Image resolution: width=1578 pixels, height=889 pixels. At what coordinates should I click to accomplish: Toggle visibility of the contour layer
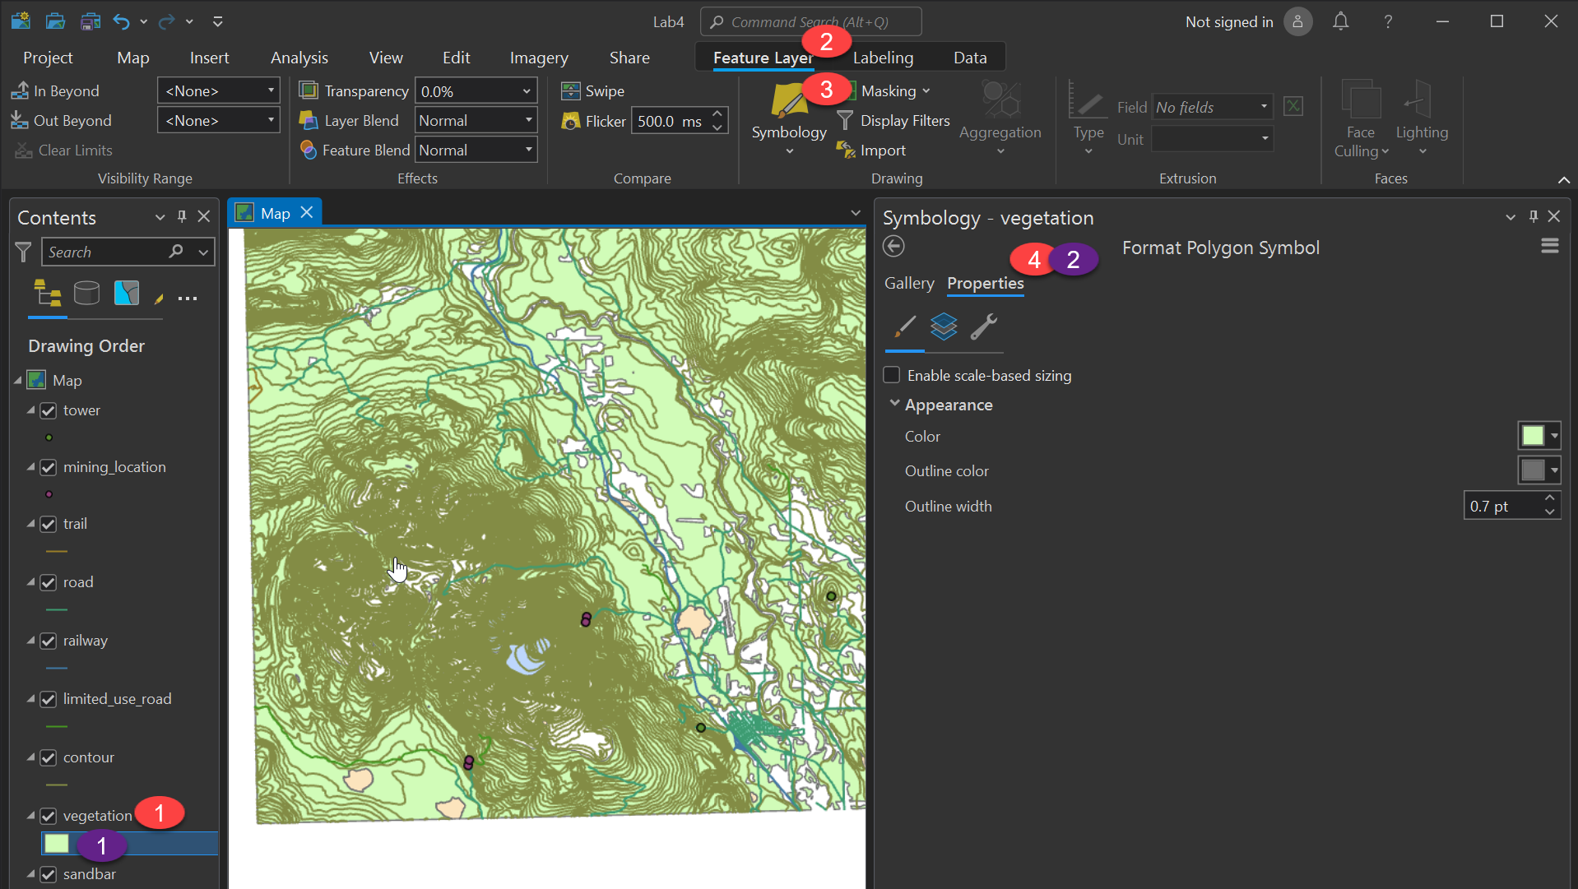click(x=49, y=757)
